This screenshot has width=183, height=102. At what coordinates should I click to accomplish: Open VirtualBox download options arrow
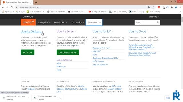pos(29,98)
